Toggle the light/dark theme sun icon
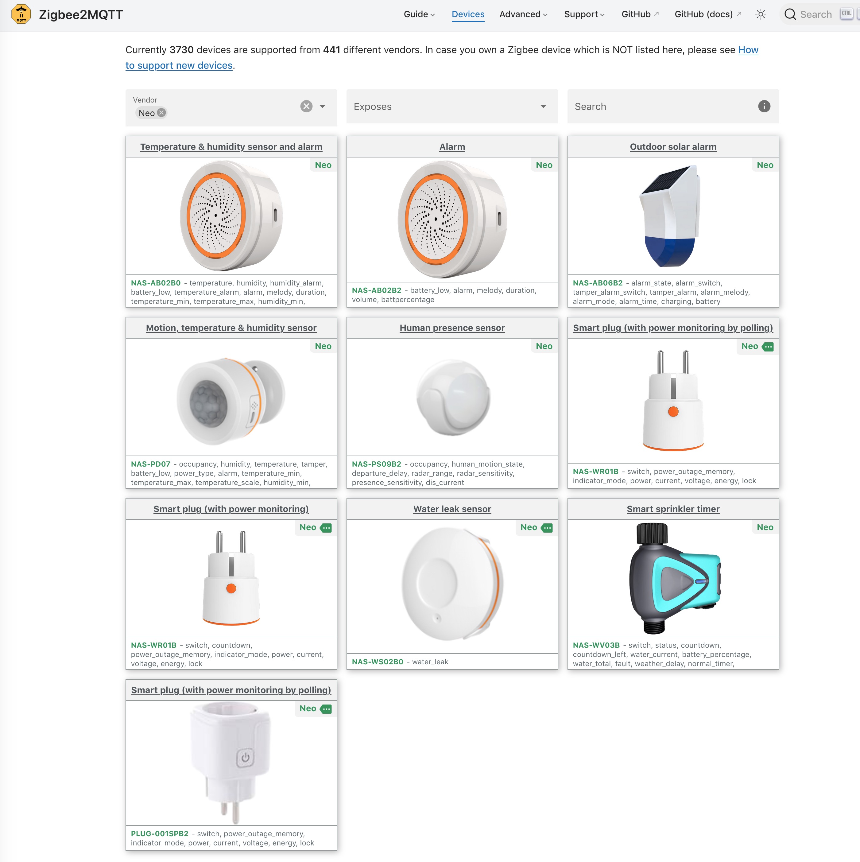The image size is (860, 862). pos(761,14)
